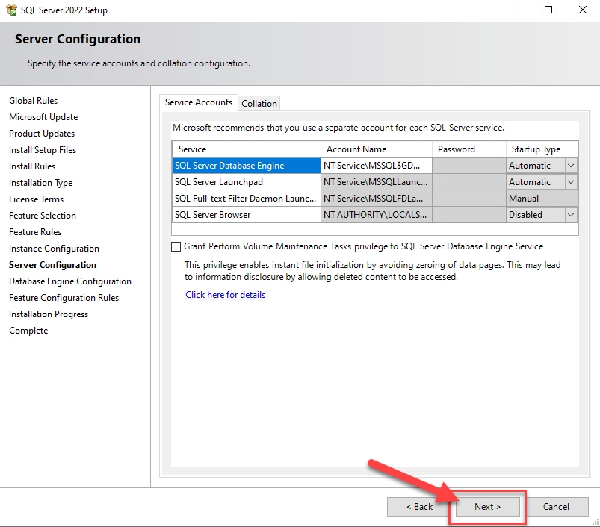Close the SQL Server Setup window
Screen dimensions: 600x527
[582, 10]
